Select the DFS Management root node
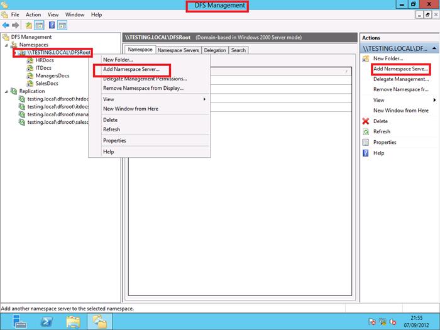 point(31,37)
